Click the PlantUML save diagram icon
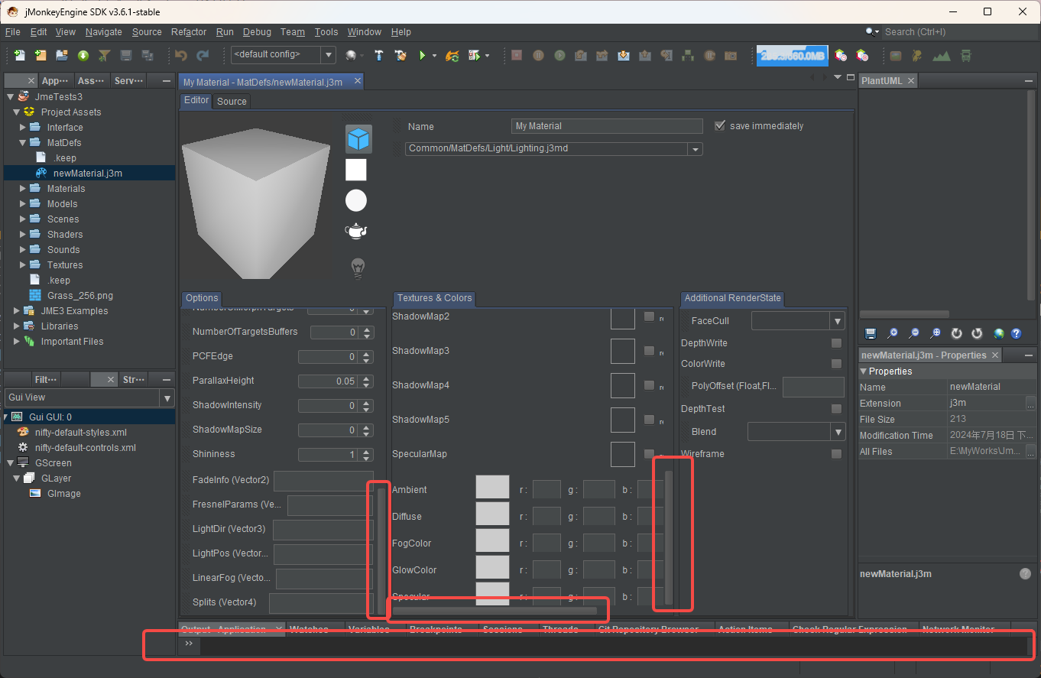This screenshot has width=1041, height=678. [871, 333]
